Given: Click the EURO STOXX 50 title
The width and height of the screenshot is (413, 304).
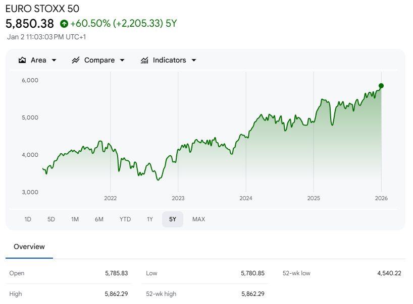Looking at the screenshot, I should [42, 9].
